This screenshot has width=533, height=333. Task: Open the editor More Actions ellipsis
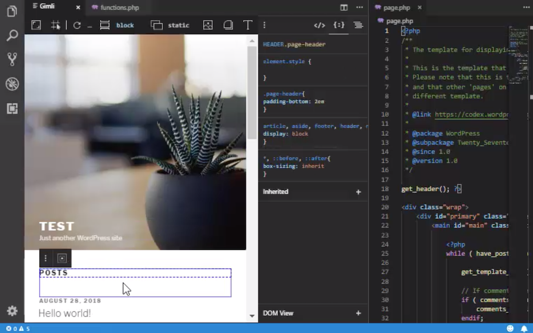tap(359, 8)
